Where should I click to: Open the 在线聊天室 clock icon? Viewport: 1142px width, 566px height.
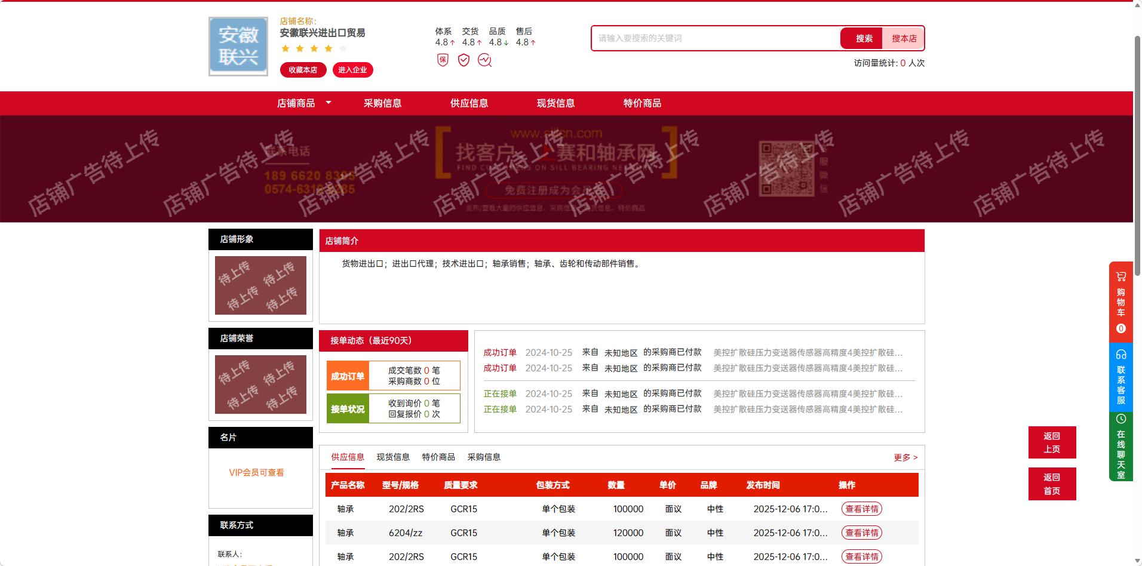(1120, 419)
